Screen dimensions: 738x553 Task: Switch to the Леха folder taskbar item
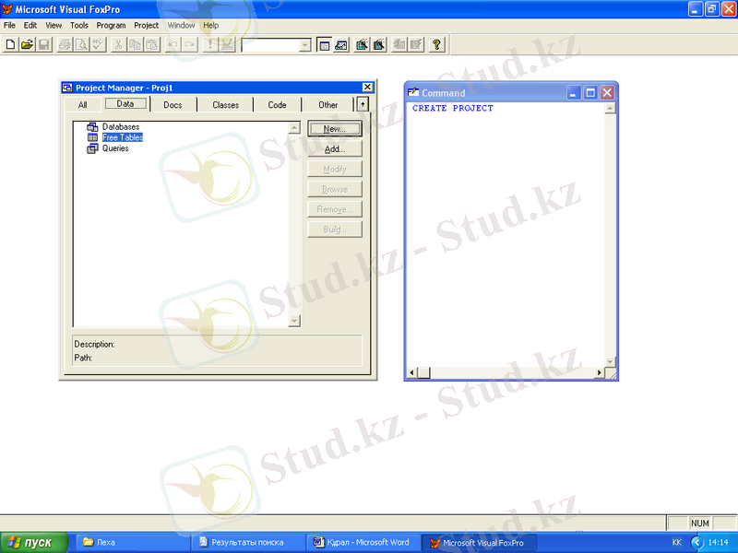pyautogui.click(x=133, y=542)
